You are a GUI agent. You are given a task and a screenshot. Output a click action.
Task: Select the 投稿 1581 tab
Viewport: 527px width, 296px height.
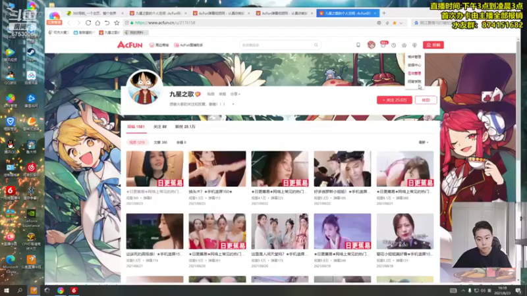click(136, 127)
